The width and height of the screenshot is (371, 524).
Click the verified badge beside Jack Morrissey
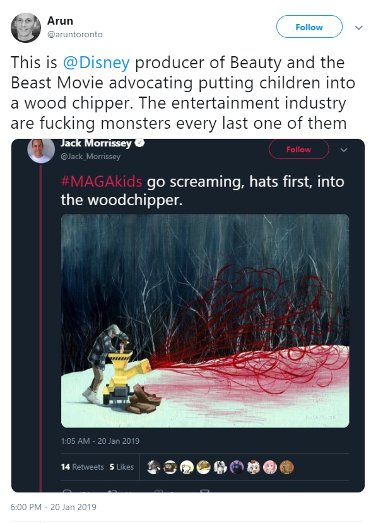pos(139,143)
